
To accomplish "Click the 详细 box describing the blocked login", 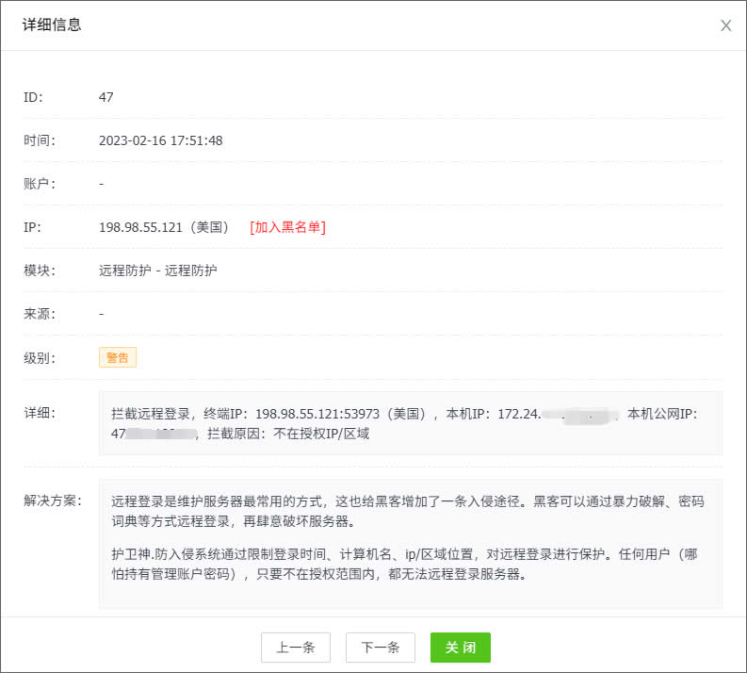I will pyautogui.click(x=410, y=423).
